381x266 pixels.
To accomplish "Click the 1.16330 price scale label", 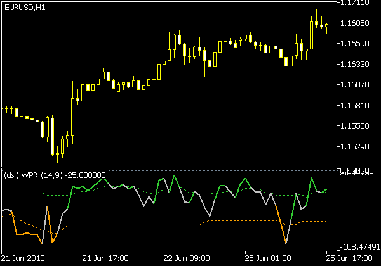I will click(355, 65).
